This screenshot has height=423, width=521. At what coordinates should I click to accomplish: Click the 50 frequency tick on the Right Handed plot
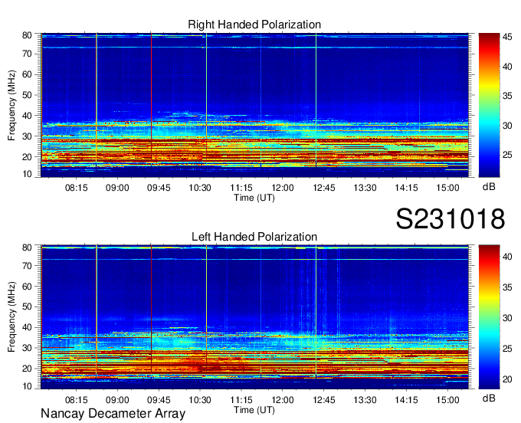27,95
